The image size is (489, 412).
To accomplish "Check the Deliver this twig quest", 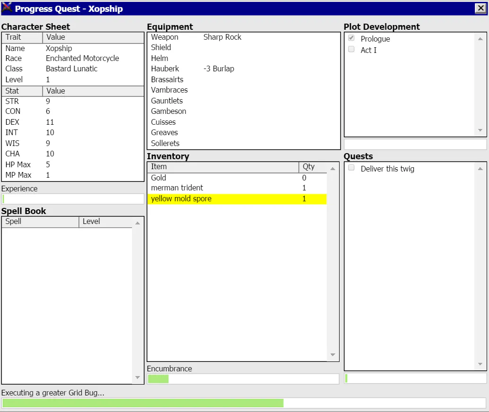I will point(351,168).
